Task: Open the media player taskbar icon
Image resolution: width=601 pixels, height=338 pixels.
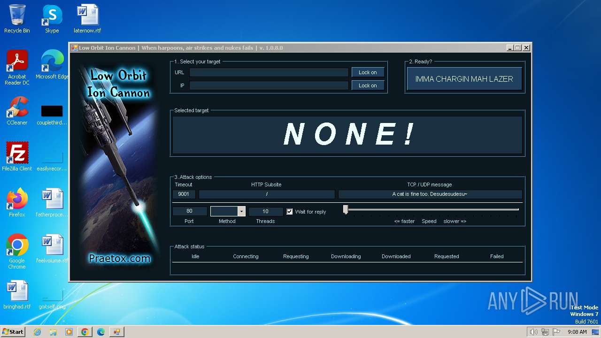Action: (69, 332)
